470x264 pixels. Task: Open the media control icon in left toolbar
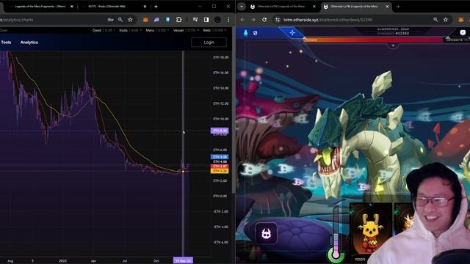pyautogui.click(x=195, y=20)
